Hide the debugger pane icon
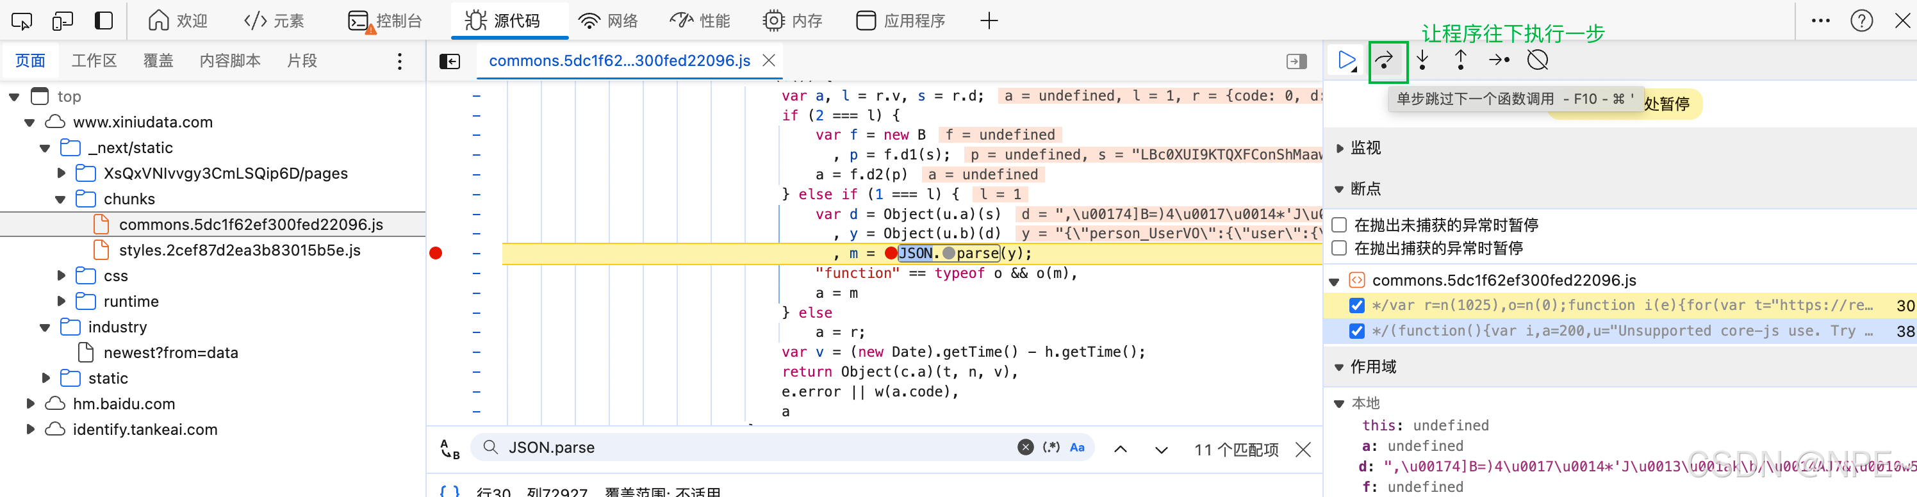 (x=1296, y=61)
